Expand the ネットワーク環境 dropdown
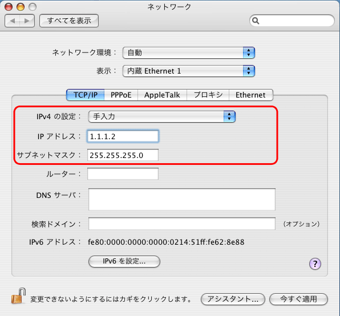The image size is (340, 316). (189, 52)
